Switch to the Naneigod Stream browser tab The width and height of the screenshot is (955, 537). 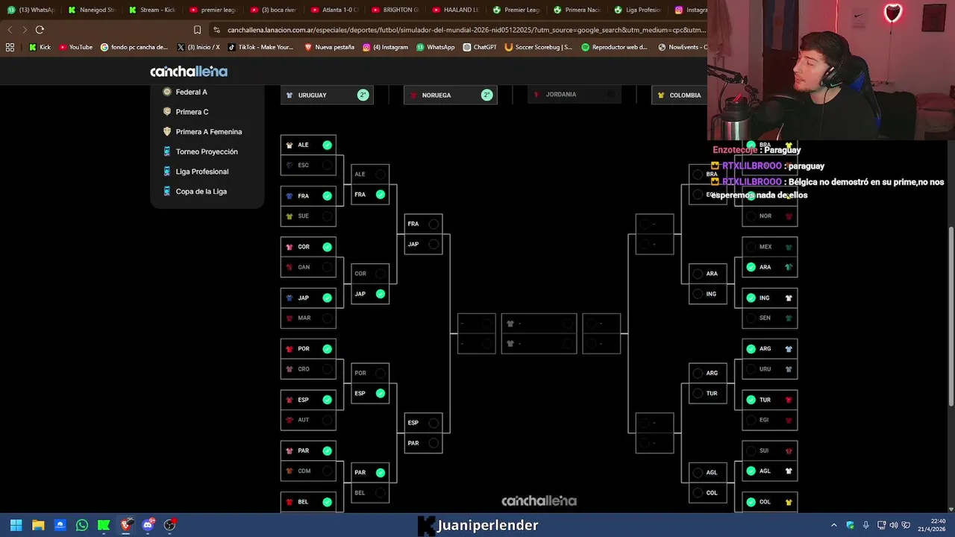91,10
